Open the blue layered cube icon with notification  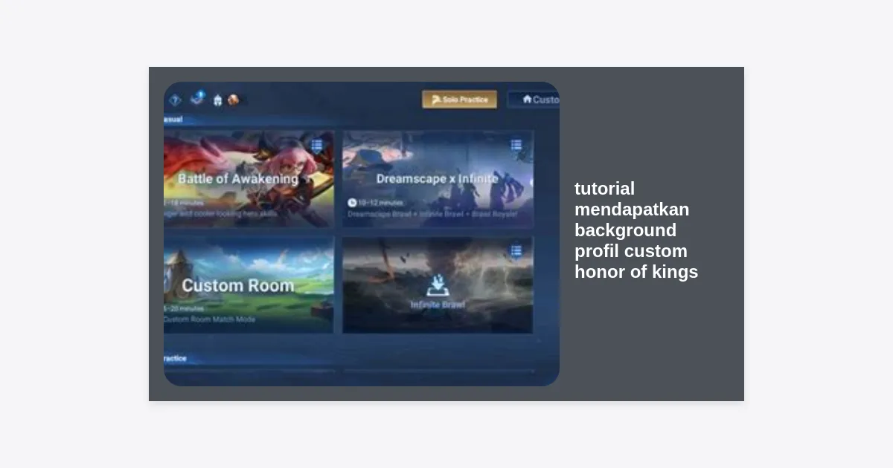pyautogui.click(x=197, y=97)
